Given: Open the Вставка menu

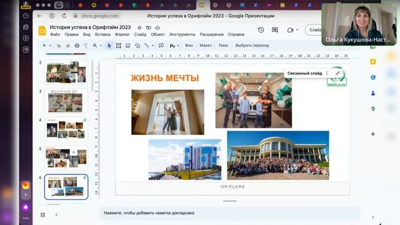Looking at the screenshot, I should (x=102, y=34).
